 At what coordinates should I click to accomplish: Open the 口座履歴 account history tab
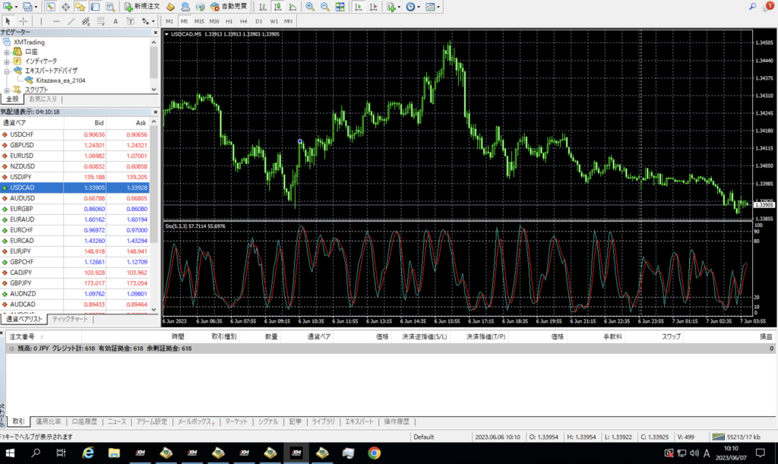[x=84, y=421]
